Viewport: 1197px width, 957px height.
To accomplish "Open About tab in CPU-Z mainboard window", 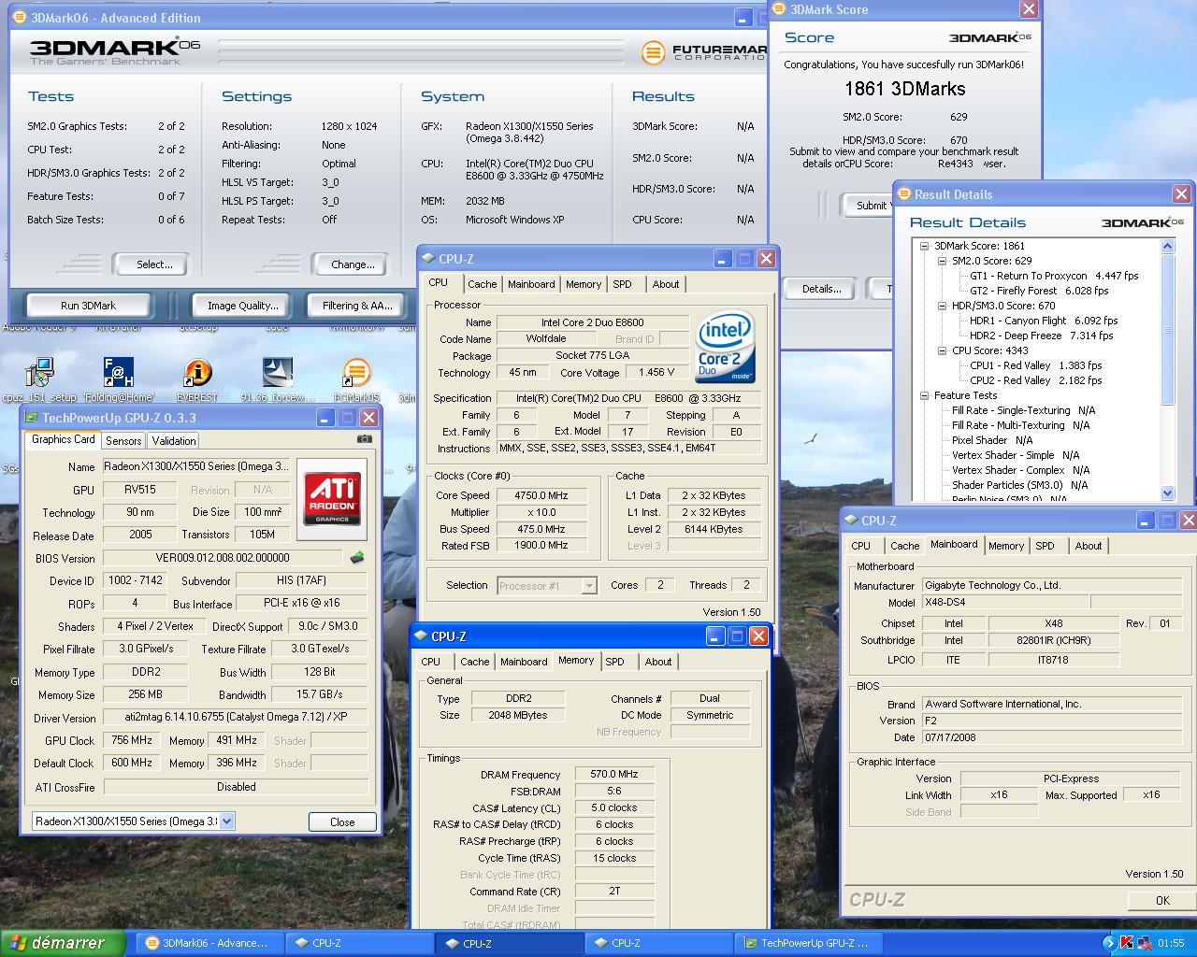I will [1088, 546].
